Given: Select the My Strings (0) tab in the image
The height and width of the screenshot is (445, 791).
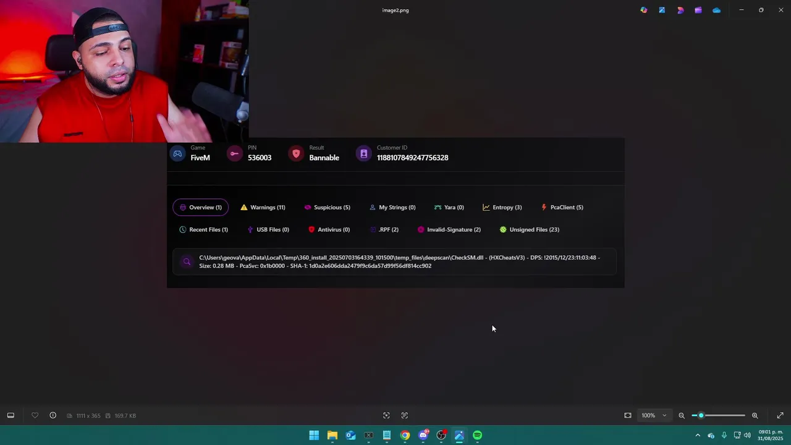Looking at the screenshot, I should click(x=392, y=207).
